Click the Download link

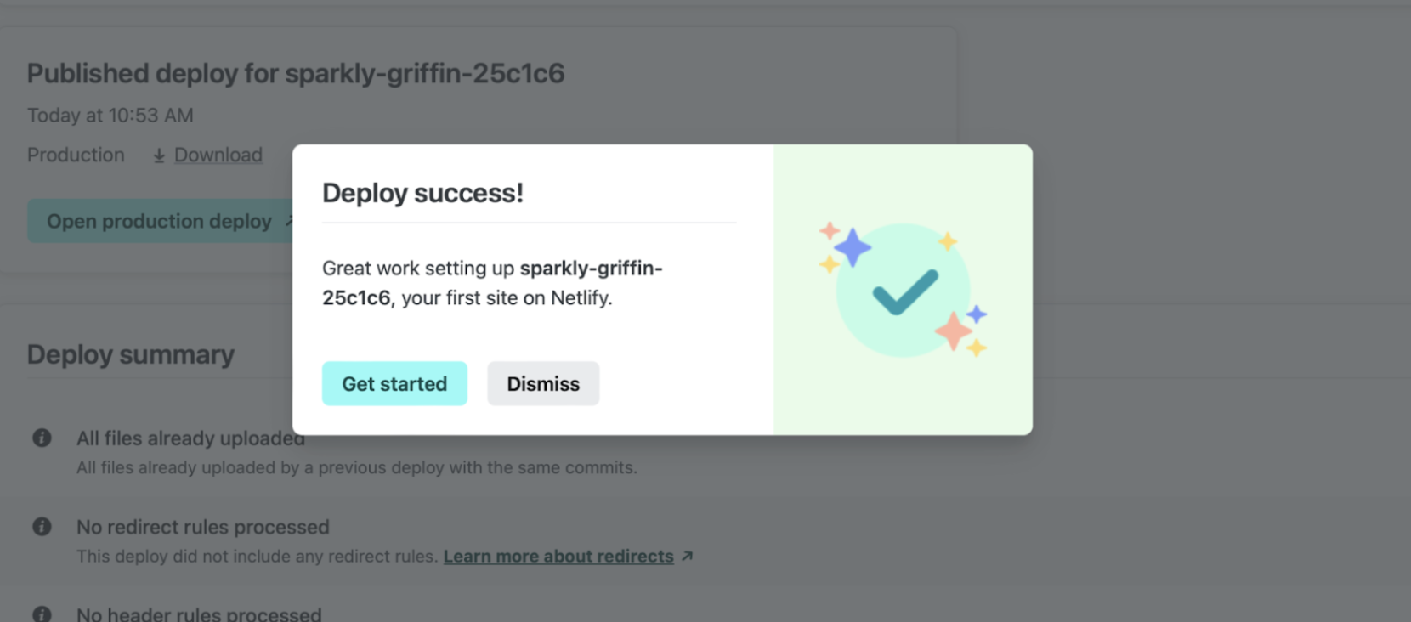(x=218, y=155)
